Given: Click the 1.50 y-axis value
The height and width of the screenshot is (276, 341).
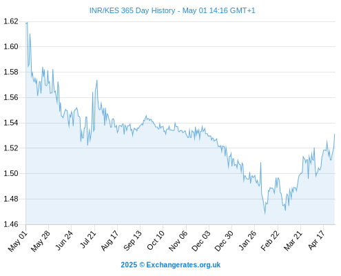Looking at the screenshot, I should click(x=11, y=173).
